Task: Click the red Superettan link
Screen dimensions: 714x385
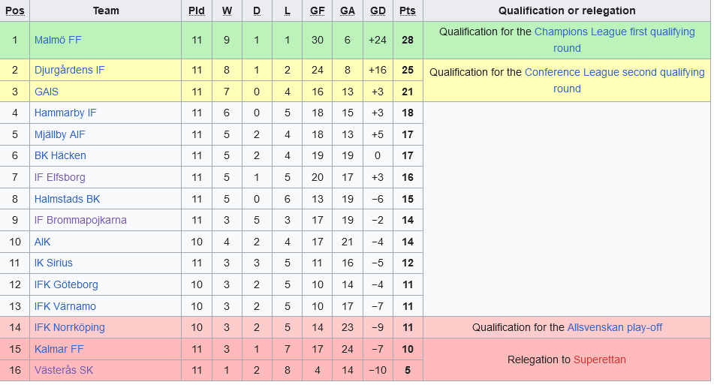Action: (x=599, y=359)
